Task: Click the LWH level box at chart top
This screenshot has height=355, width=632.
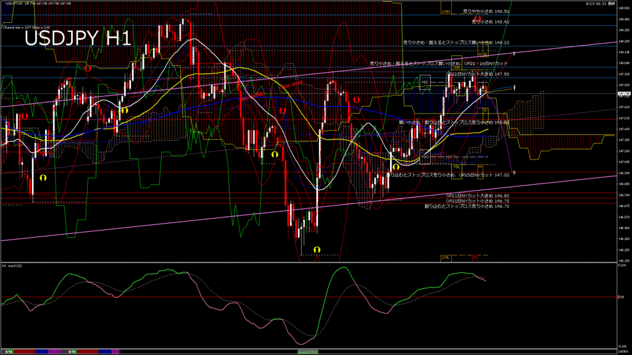Action: tap(446, 11)
